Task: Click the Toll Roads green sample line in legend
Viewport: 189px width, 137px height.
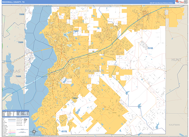Action: (12, 135)
